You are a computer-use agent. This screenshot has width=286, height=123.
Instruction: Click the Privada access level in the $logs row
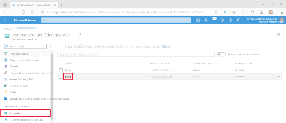[x=196, y=70]
